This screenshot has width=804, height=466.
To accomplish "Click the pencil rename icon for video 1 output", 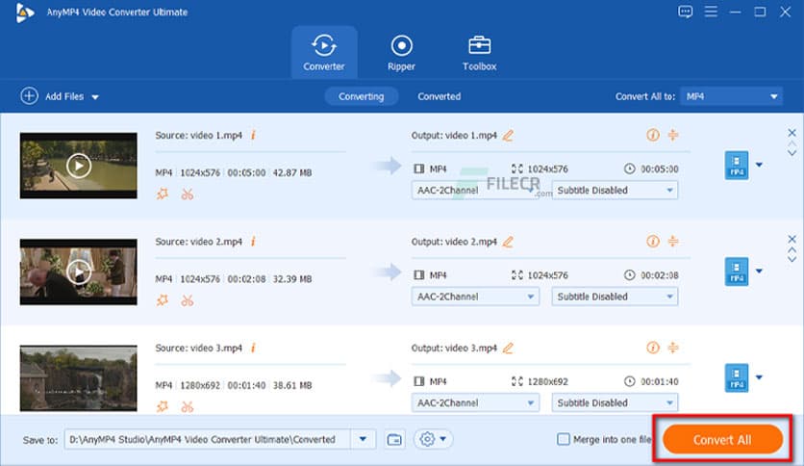I will (508, 136).
